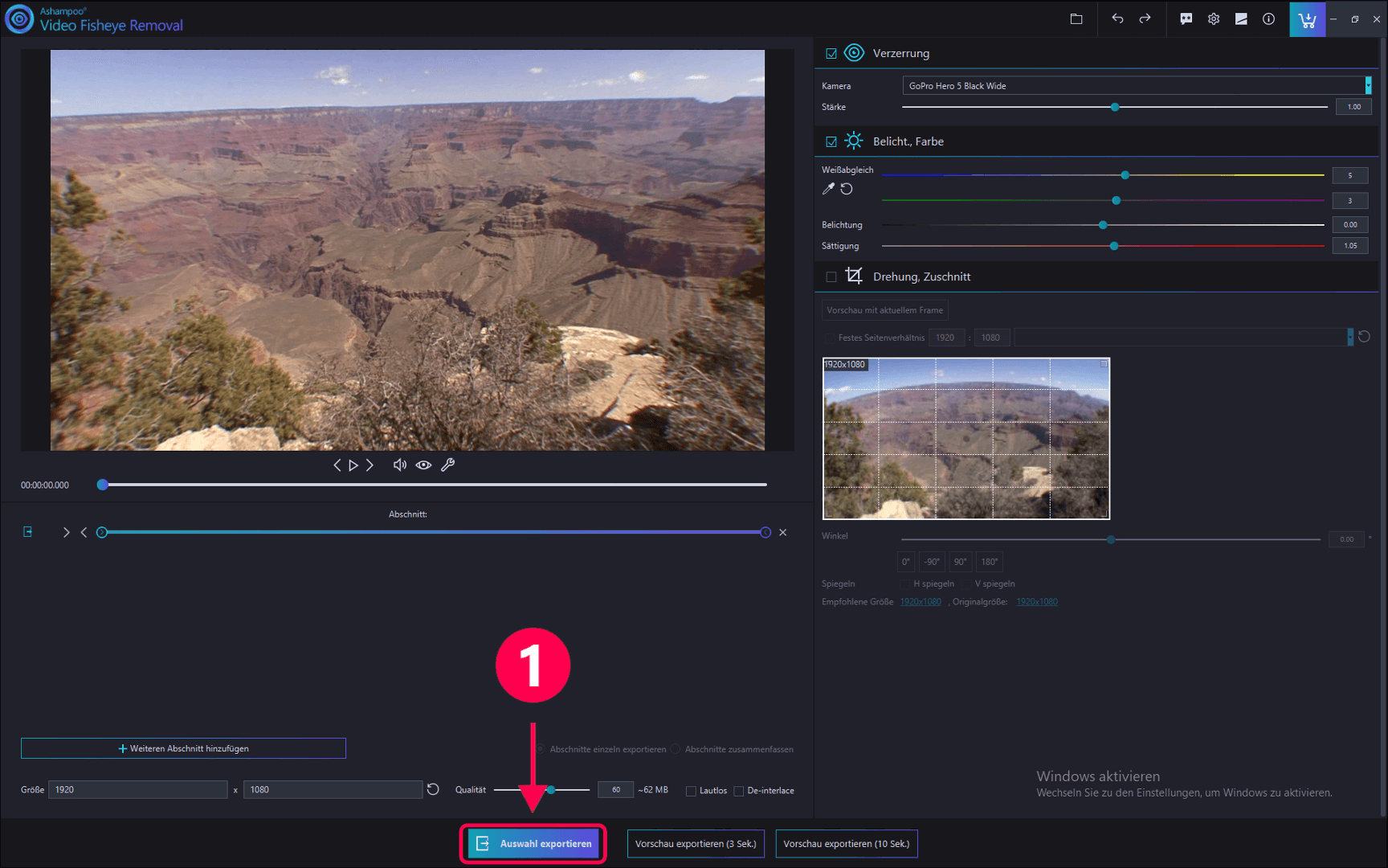Click the Belicht., Farbe sun icon

pos(854,141)
